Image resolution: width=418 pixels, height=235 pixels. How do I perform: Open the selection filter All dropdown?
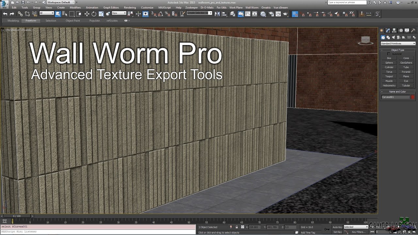(46, 13)
